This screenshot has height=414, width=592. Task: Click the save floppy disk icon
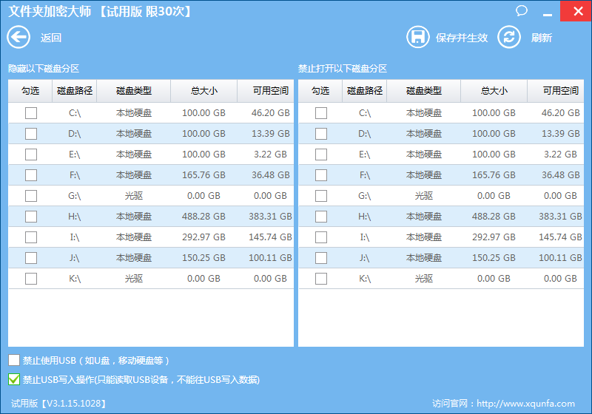[x=417, y=37]
